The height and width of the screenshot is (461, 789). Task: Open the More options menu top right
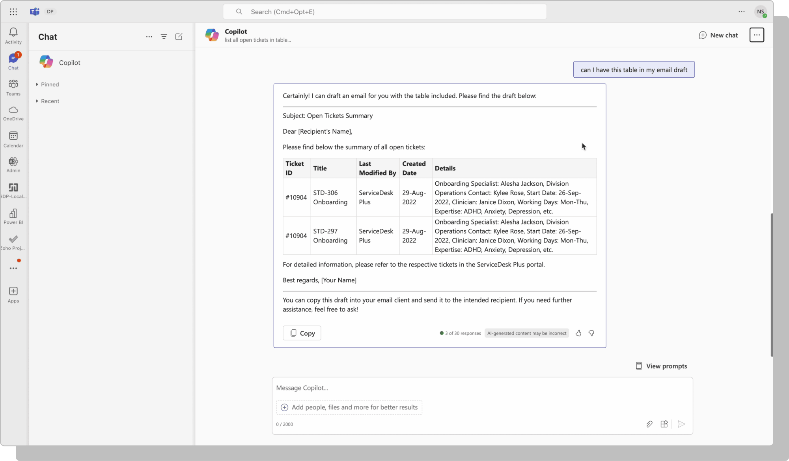756,35
